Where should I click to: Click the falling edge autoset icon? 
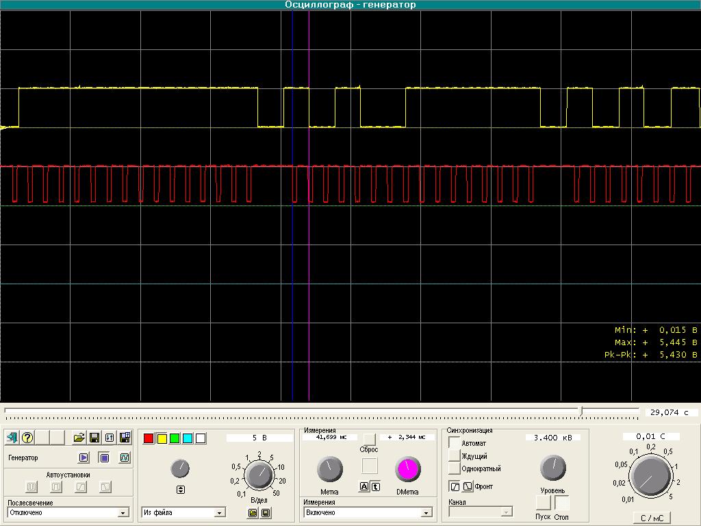(x=105, y=486)
